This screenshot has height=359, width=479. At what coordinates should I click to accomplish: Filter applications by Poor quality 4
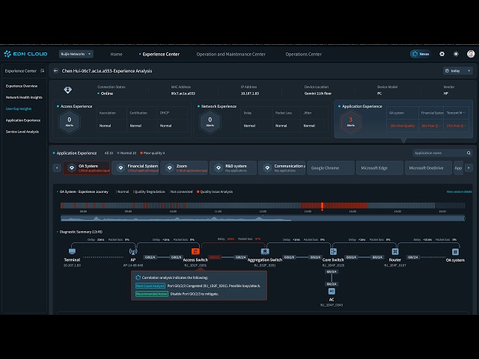click(153, 153)
